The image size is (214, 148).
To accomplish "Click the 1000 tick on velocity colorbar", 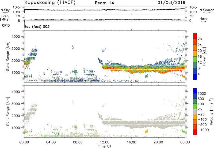I will [x=202, y=94].
